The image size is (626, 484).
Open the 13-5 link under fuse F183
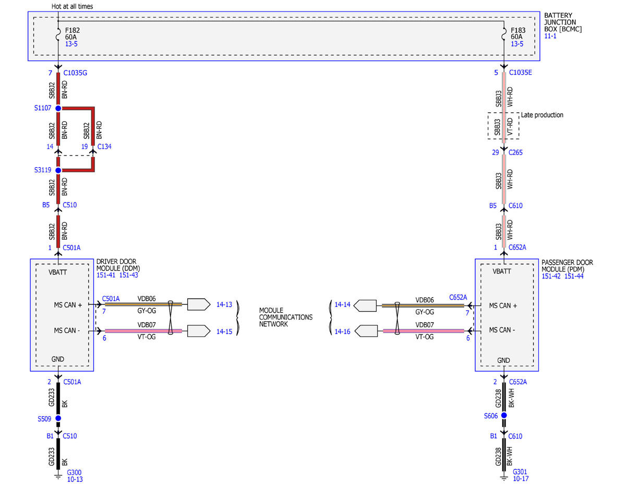[517, 44]
